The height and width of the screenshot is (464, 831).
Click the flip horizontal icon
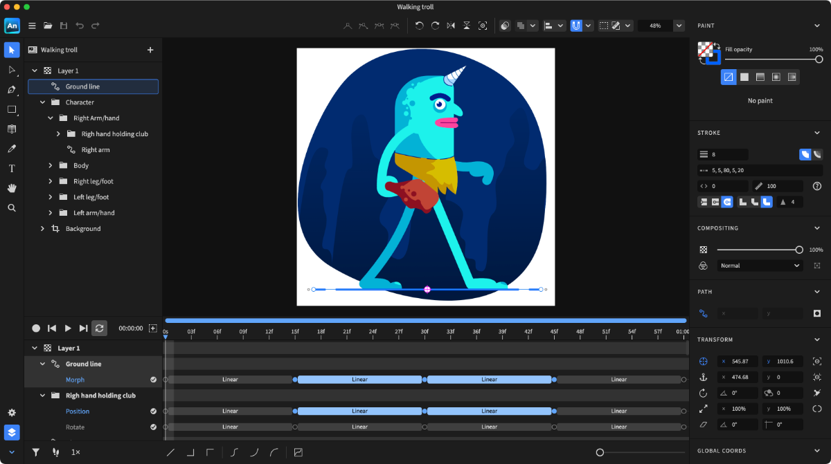[x=451, y=26]
